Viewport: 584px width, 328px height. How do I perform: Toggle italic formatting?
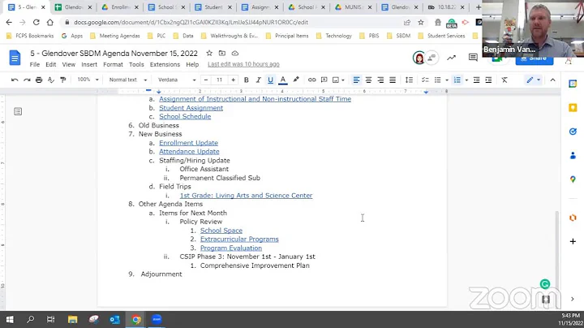[x=258, y=80]
